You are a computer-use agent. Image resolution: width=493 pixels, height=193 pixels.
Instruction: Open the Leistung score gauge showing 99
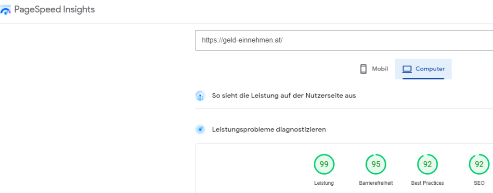pyautogui.click(x=324, y=164)
